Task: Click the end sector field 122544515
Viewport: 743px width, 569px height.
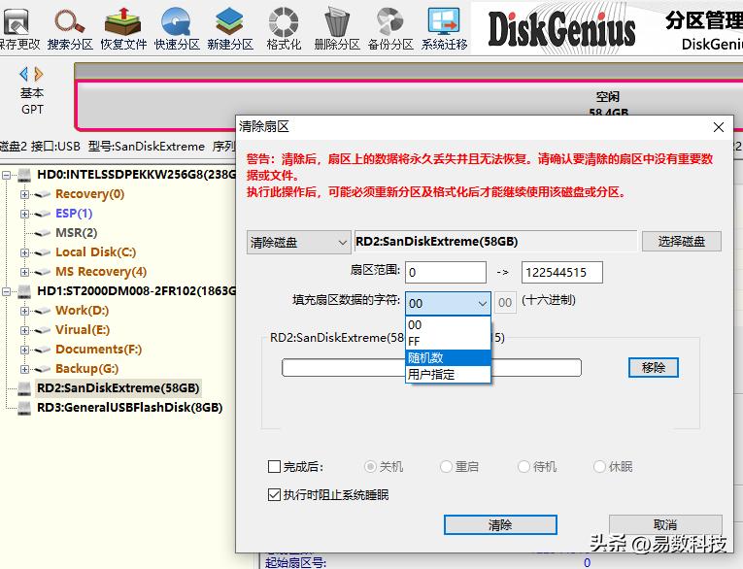Action: (x=562, y=273)
